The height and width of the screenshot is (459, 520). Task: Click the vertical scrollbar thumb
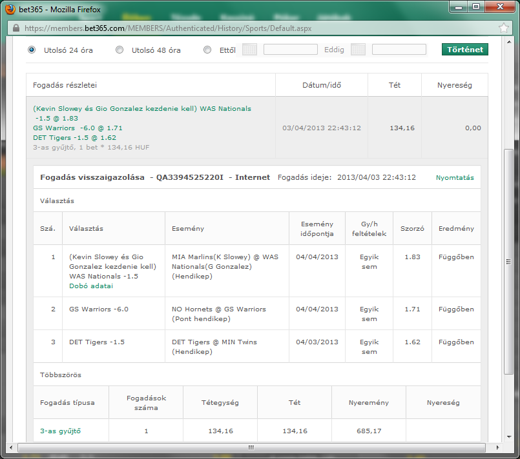(x=508, y=262)
